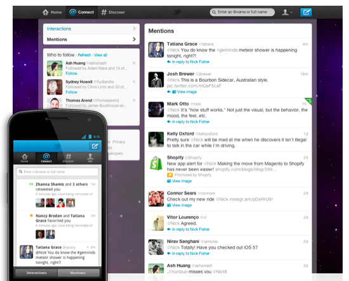
Task: Click the Promoted by Shopify icon
Action: coord(169,175)
